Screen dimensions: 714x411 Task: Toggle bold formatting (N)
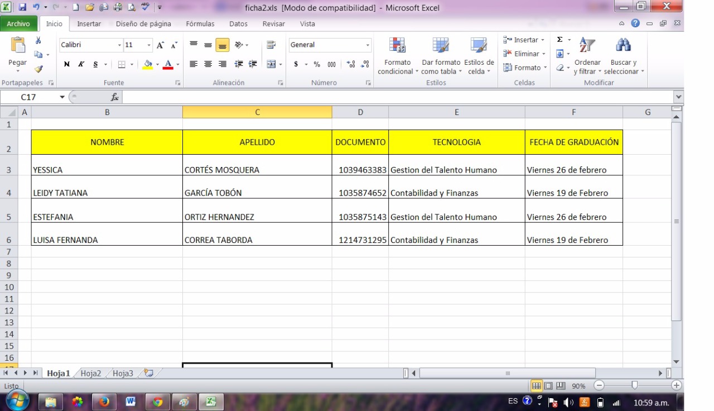point(67,65)
